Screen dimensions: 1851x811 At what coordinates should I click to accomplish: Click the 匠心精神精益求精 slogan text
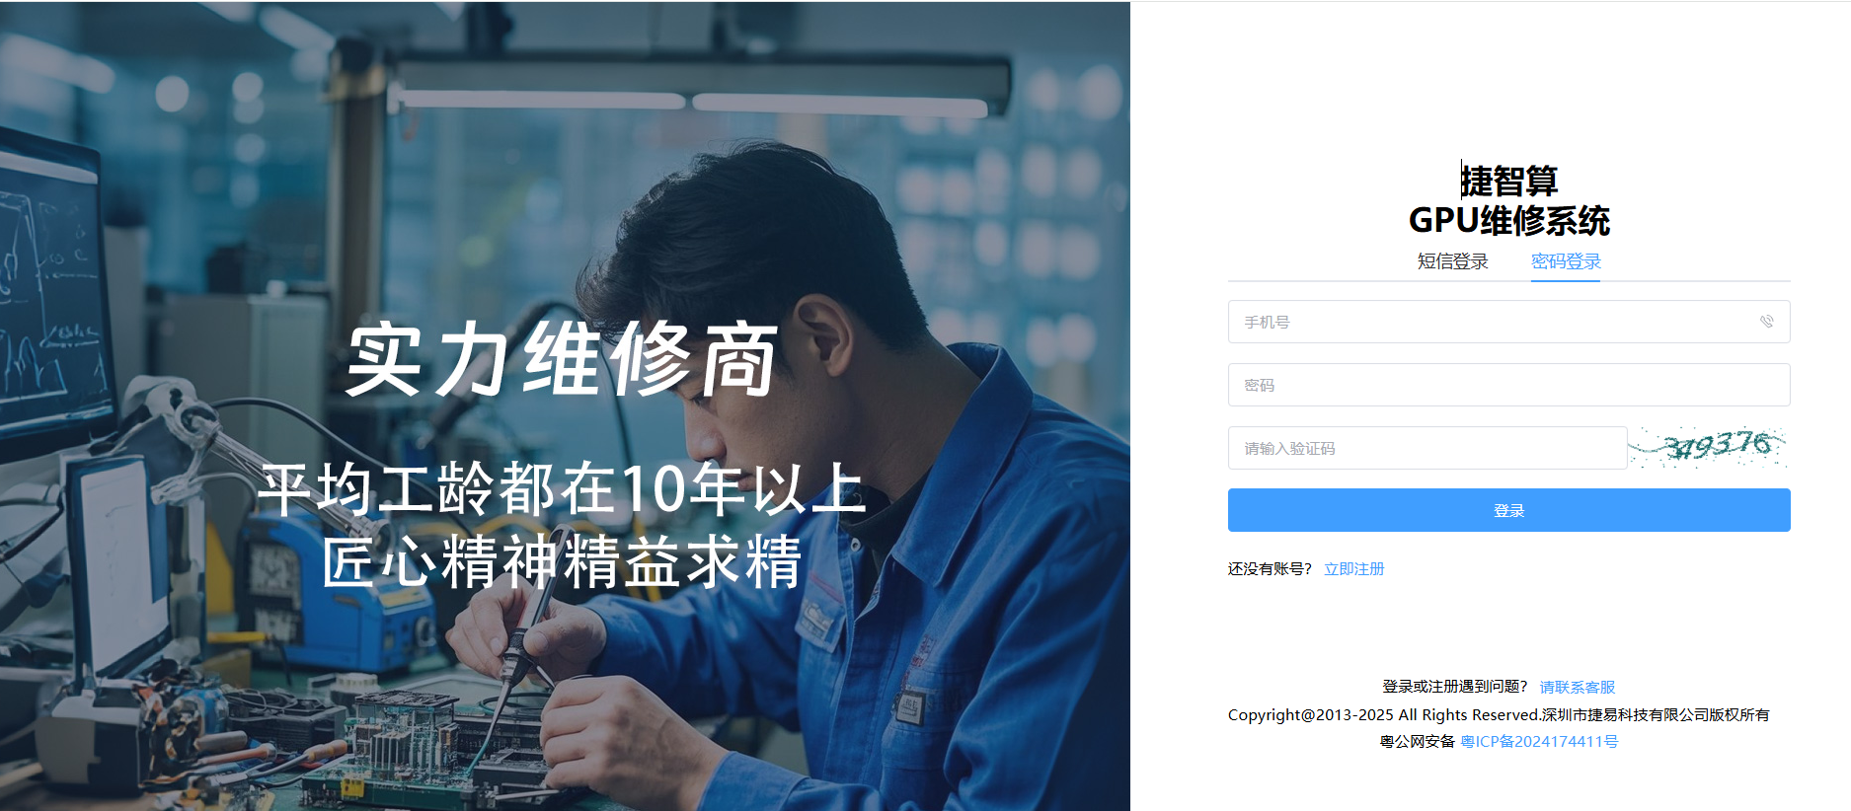point(563,561)
